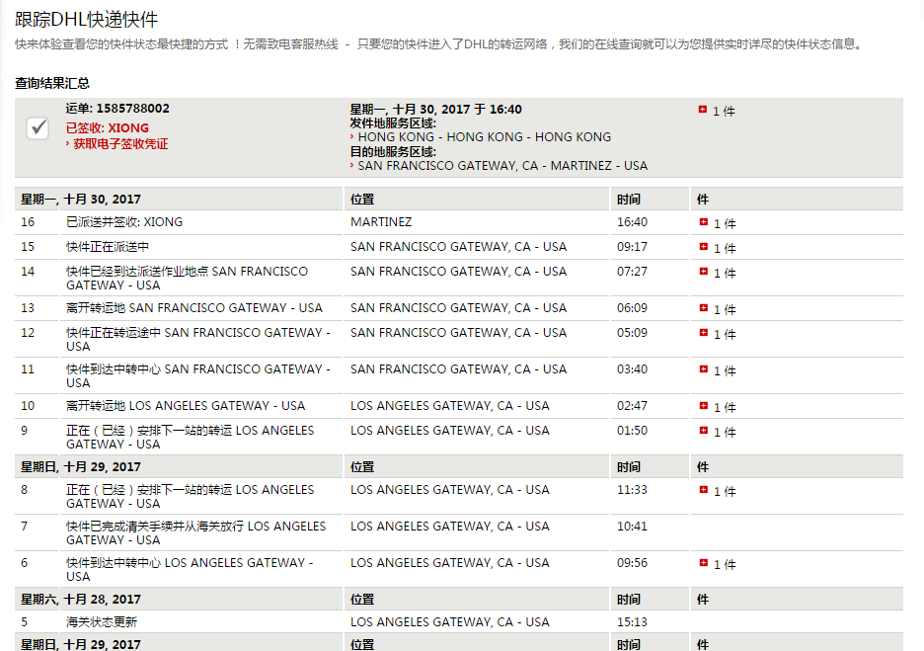Expand pieces icon in the waybill summary

click(703, 109)
